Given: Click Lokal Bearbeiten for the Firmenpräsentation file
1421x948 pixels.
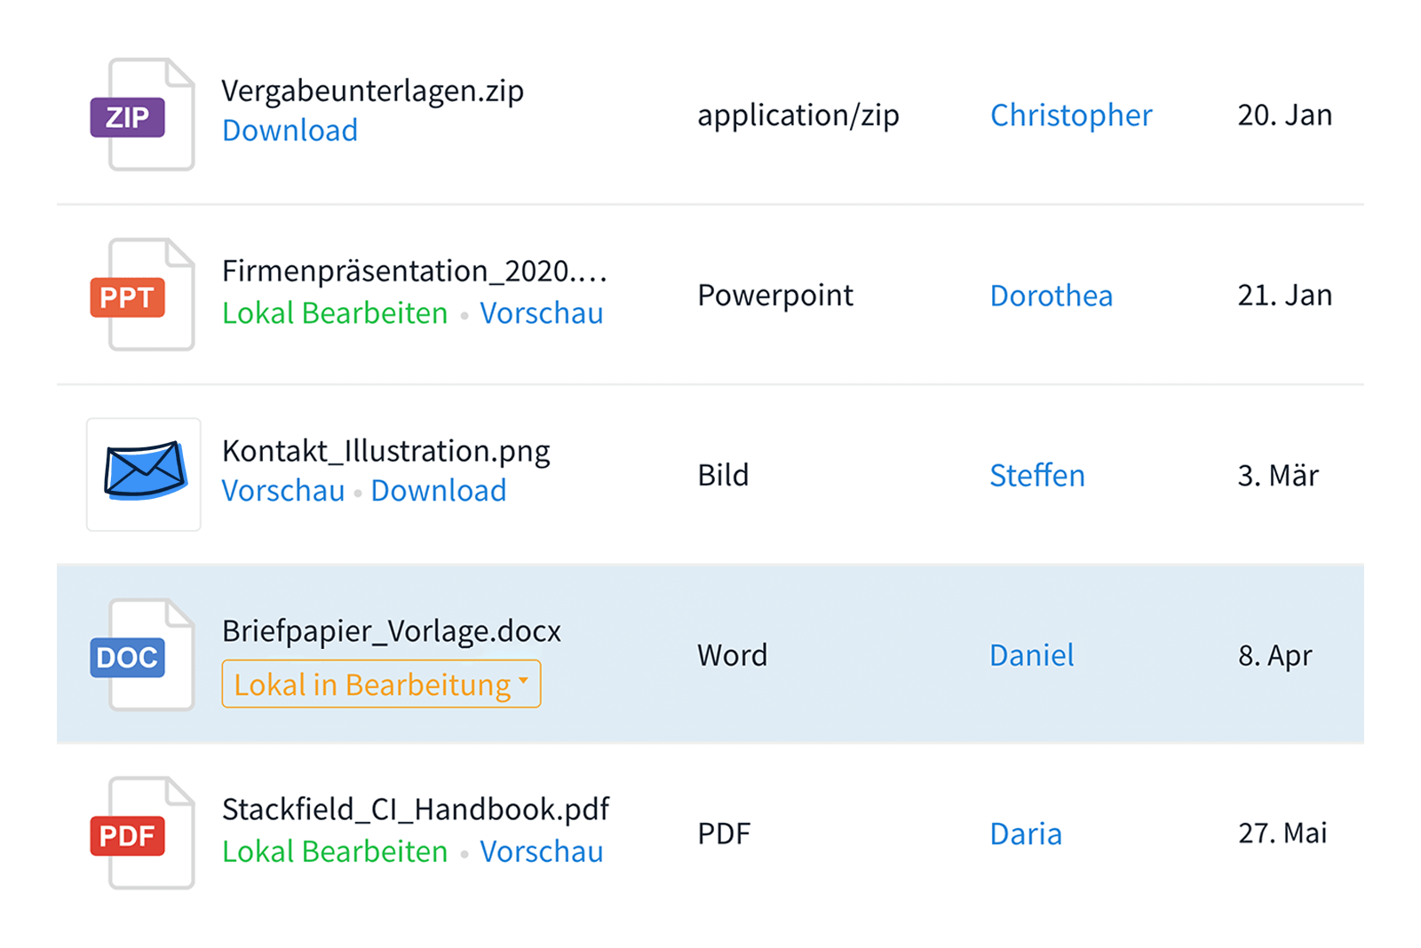Looking at the screenshot, I should pos(335,313).
